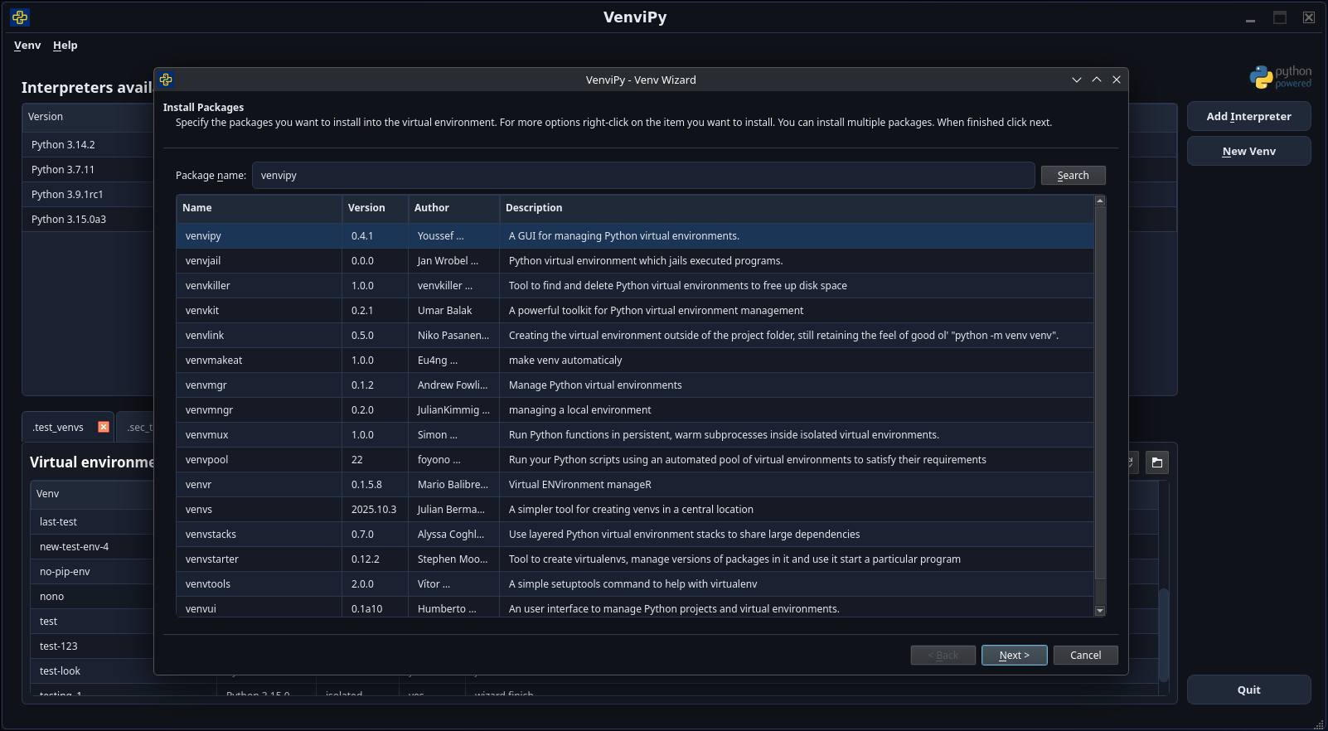Viewport: 1328px width, 731px height.
Task: Click the Venv column header in main window
Action: [92, 494]
